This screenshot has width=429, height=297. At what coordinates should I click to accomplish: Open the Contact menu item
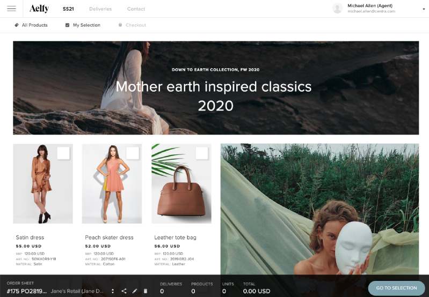pos(136,9)
